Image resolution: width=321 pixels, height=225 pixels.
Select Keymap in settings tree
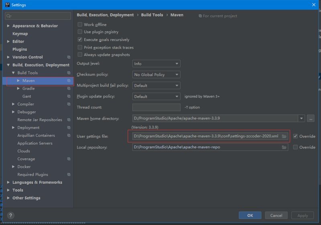pyautogui.click(x=20, y=34)
